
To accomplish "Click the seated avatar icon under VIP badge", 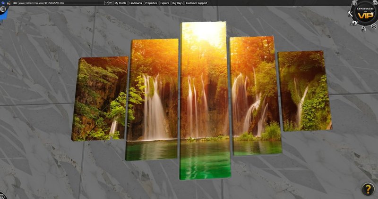I will [361, 29].
